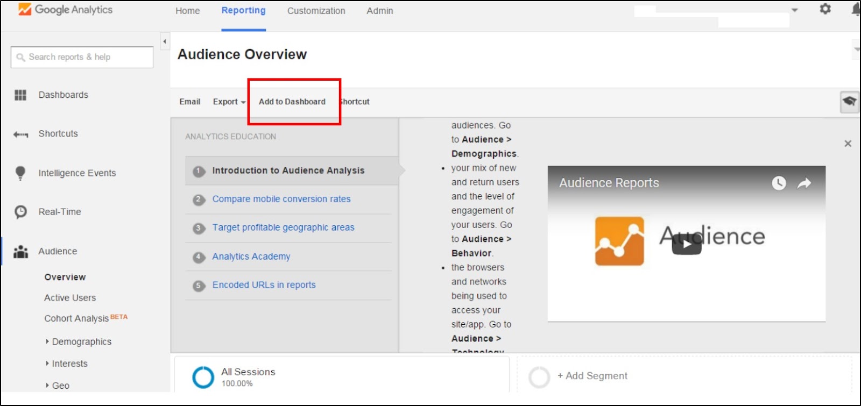Open the Customization tab
The image size is (861, 406).
click(316, 11)
